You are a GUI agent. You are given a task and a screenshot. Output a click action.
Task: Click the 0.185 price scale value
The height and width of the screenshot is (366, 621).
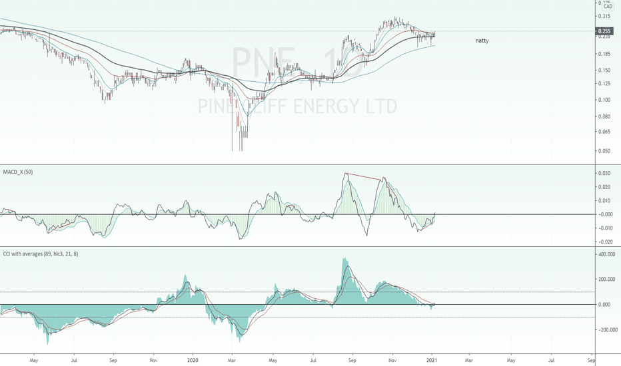(604, 54)
